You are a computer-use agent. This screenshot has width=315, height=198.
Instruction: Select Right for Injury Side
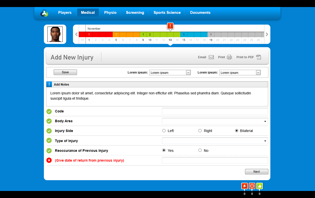[200, 131]
